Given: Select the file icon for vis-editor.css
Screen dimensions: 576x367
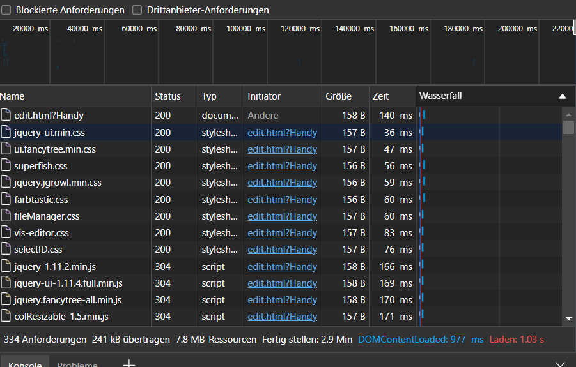Looking at the screenshot, I should point(6,233).
